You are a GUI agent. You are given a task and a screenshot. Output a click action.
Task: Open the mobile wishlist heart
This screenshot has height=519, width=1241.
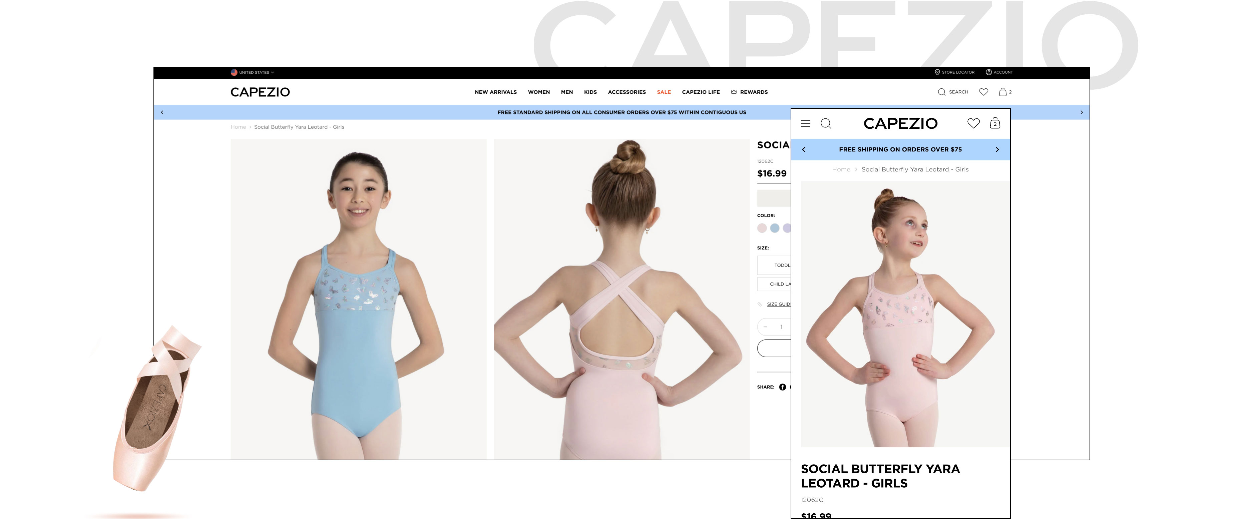click(x=974, y=123)
